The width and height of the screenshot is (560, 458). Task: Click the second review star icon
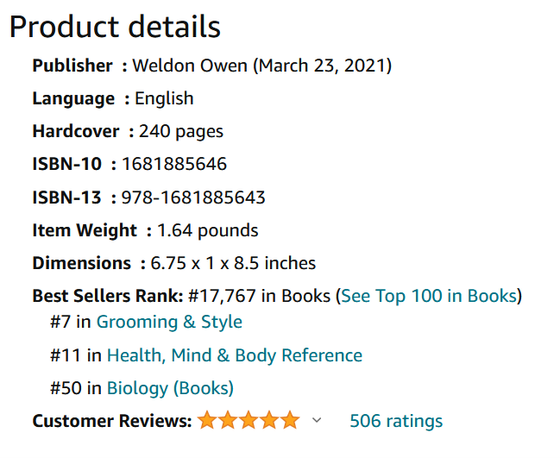pos(228,420)
